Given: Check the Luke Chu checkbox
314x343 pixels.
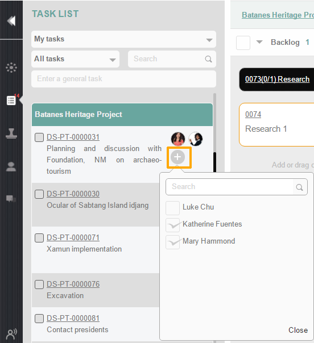Looking at the screenshot, I should pyautogui.click(x=173, y=208).
